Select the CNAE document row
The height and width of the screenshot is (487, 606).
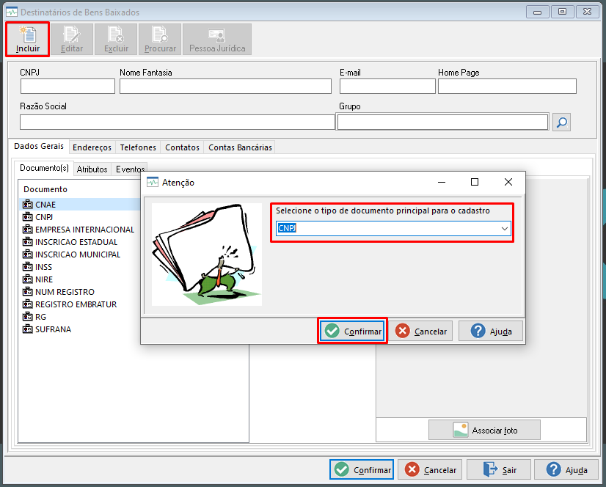[80, 205]
